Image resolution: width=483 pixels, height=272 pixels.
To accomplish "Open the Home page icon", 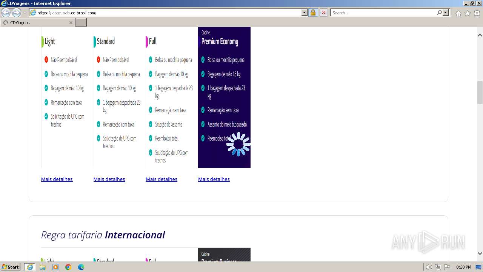I will click(458, 13).
